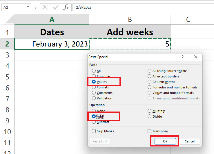Select the Add operation radio button
The height and width of the screenshot is (154, 214).
pos(94,116)
